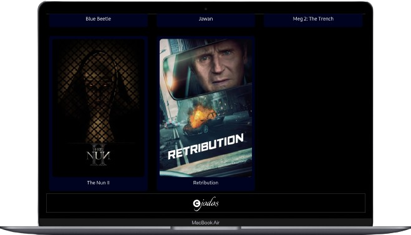Click the circled c icon in footer
Screen dimensions: 411x235
[196, 203]
